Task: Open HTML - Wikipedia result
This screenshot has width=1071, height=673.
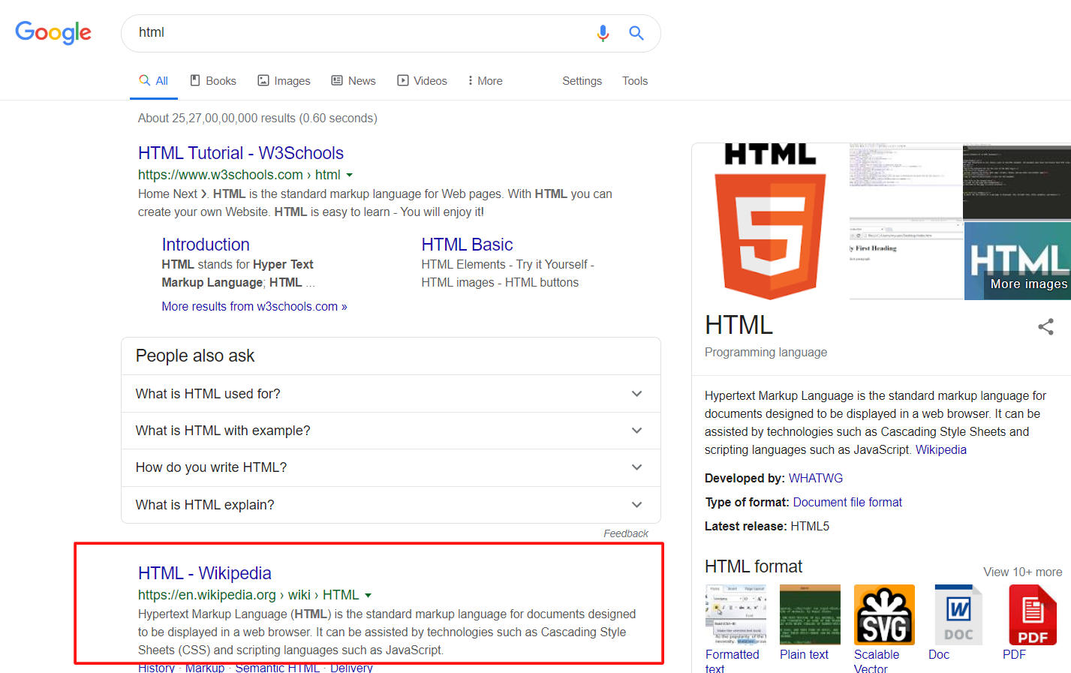Action: [x=205, y=573]
